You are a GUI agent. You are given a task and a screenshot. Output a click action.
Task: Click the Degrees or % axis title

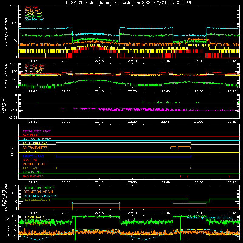tap(8, 228)
